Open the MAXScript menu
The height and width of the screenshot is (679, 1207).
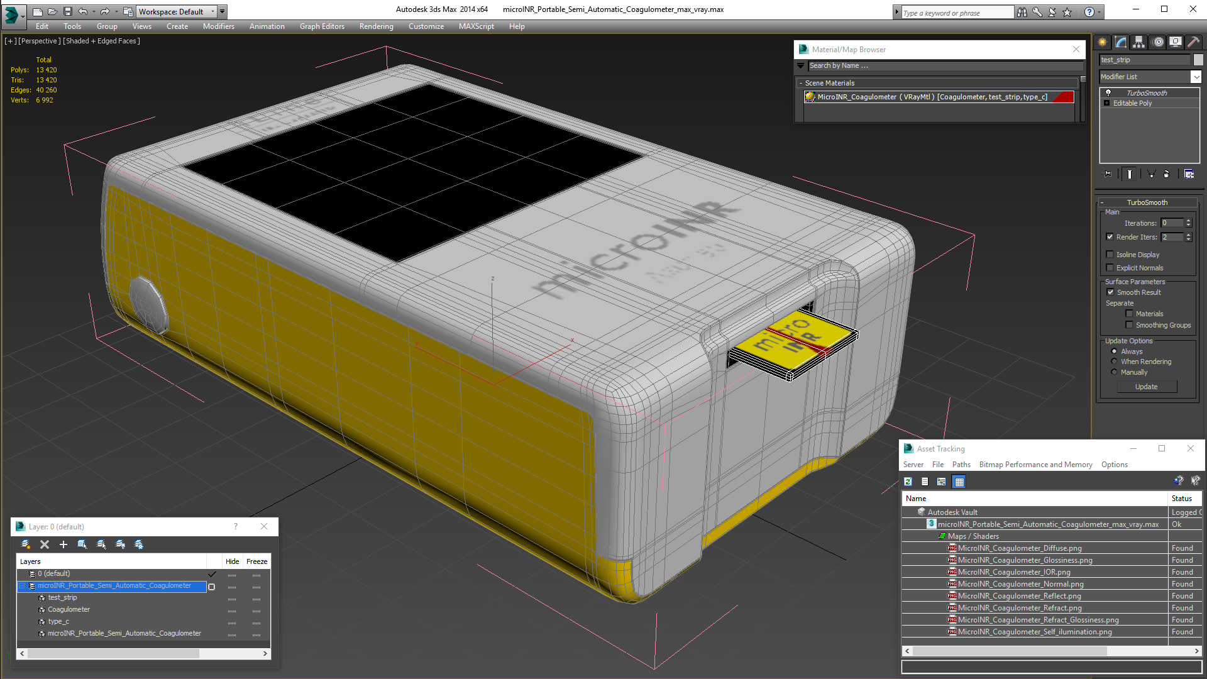point(476,26)
